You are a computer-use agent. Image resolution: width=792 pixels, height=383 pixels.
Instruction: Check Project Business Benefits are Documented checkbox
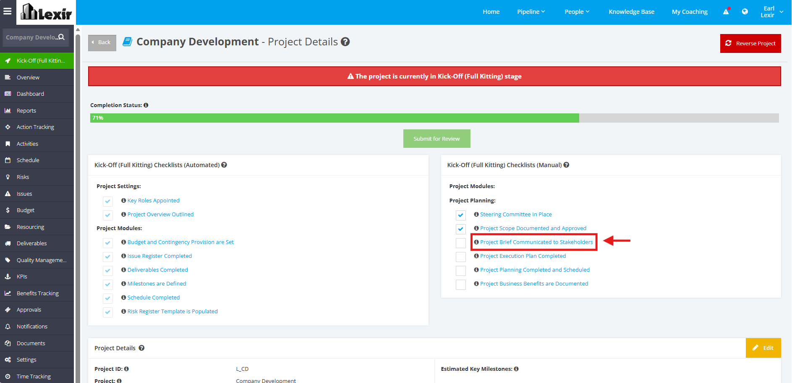[x=461, y=284]
